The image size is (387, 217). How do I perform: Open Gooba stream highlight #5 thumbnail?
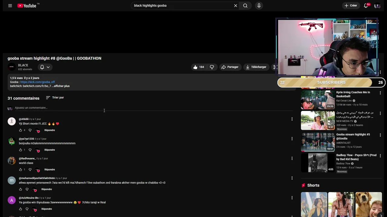[317, 142]
